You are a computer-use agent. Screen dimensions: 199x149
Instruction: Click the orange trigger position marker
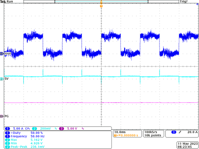(101, 6)
